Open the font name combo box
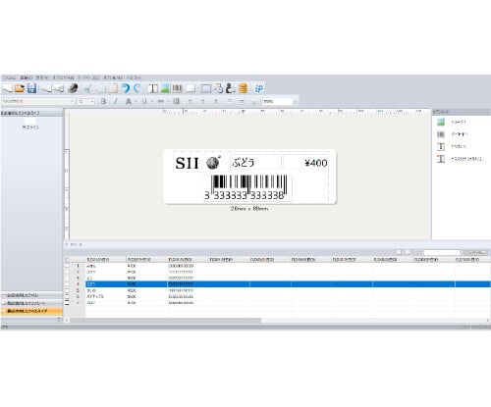491x407 pixels. click(x=38, y=101)
